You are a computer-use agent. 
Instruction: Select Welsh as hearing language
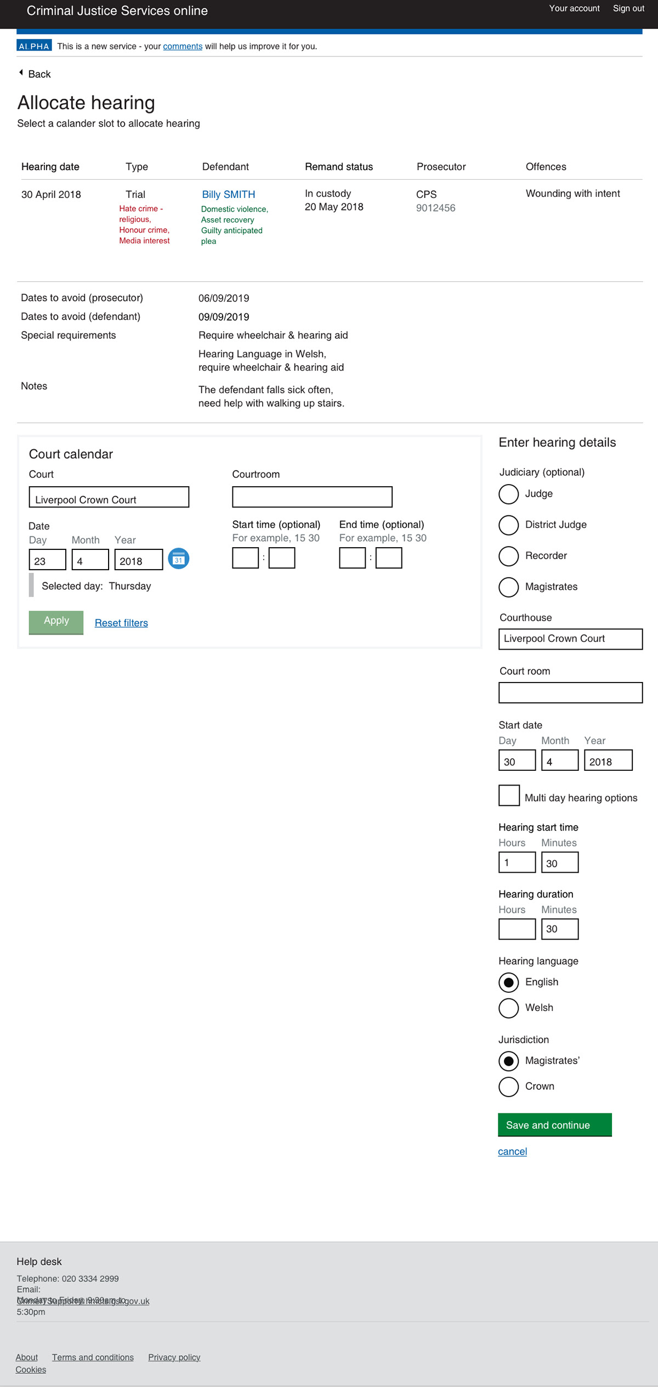point(508,1008)
